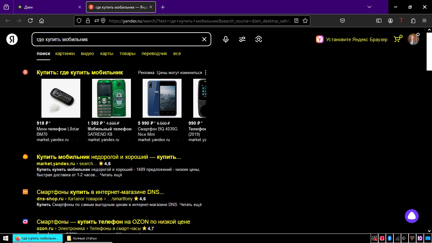Open the Мини-телефон L8star BM70 thumbnail
Screen dimensions: 432x243
[61, 98]
